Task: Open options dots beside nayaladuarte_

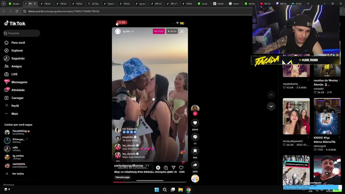Action: pyautogui.click(x=308, y=80)
